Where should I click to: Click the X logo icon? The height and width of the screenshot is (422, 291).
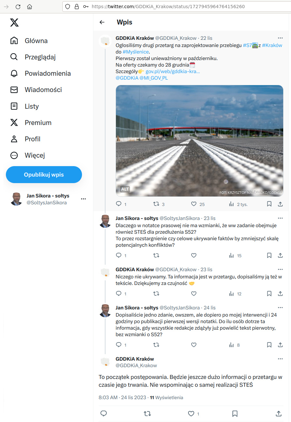(14, 23)
